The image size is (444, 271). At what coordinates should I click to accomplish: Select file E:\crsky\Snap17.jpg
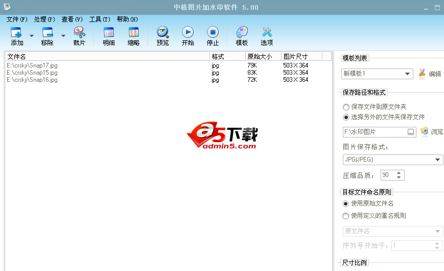pyautogui.click(x=32, y=65)
